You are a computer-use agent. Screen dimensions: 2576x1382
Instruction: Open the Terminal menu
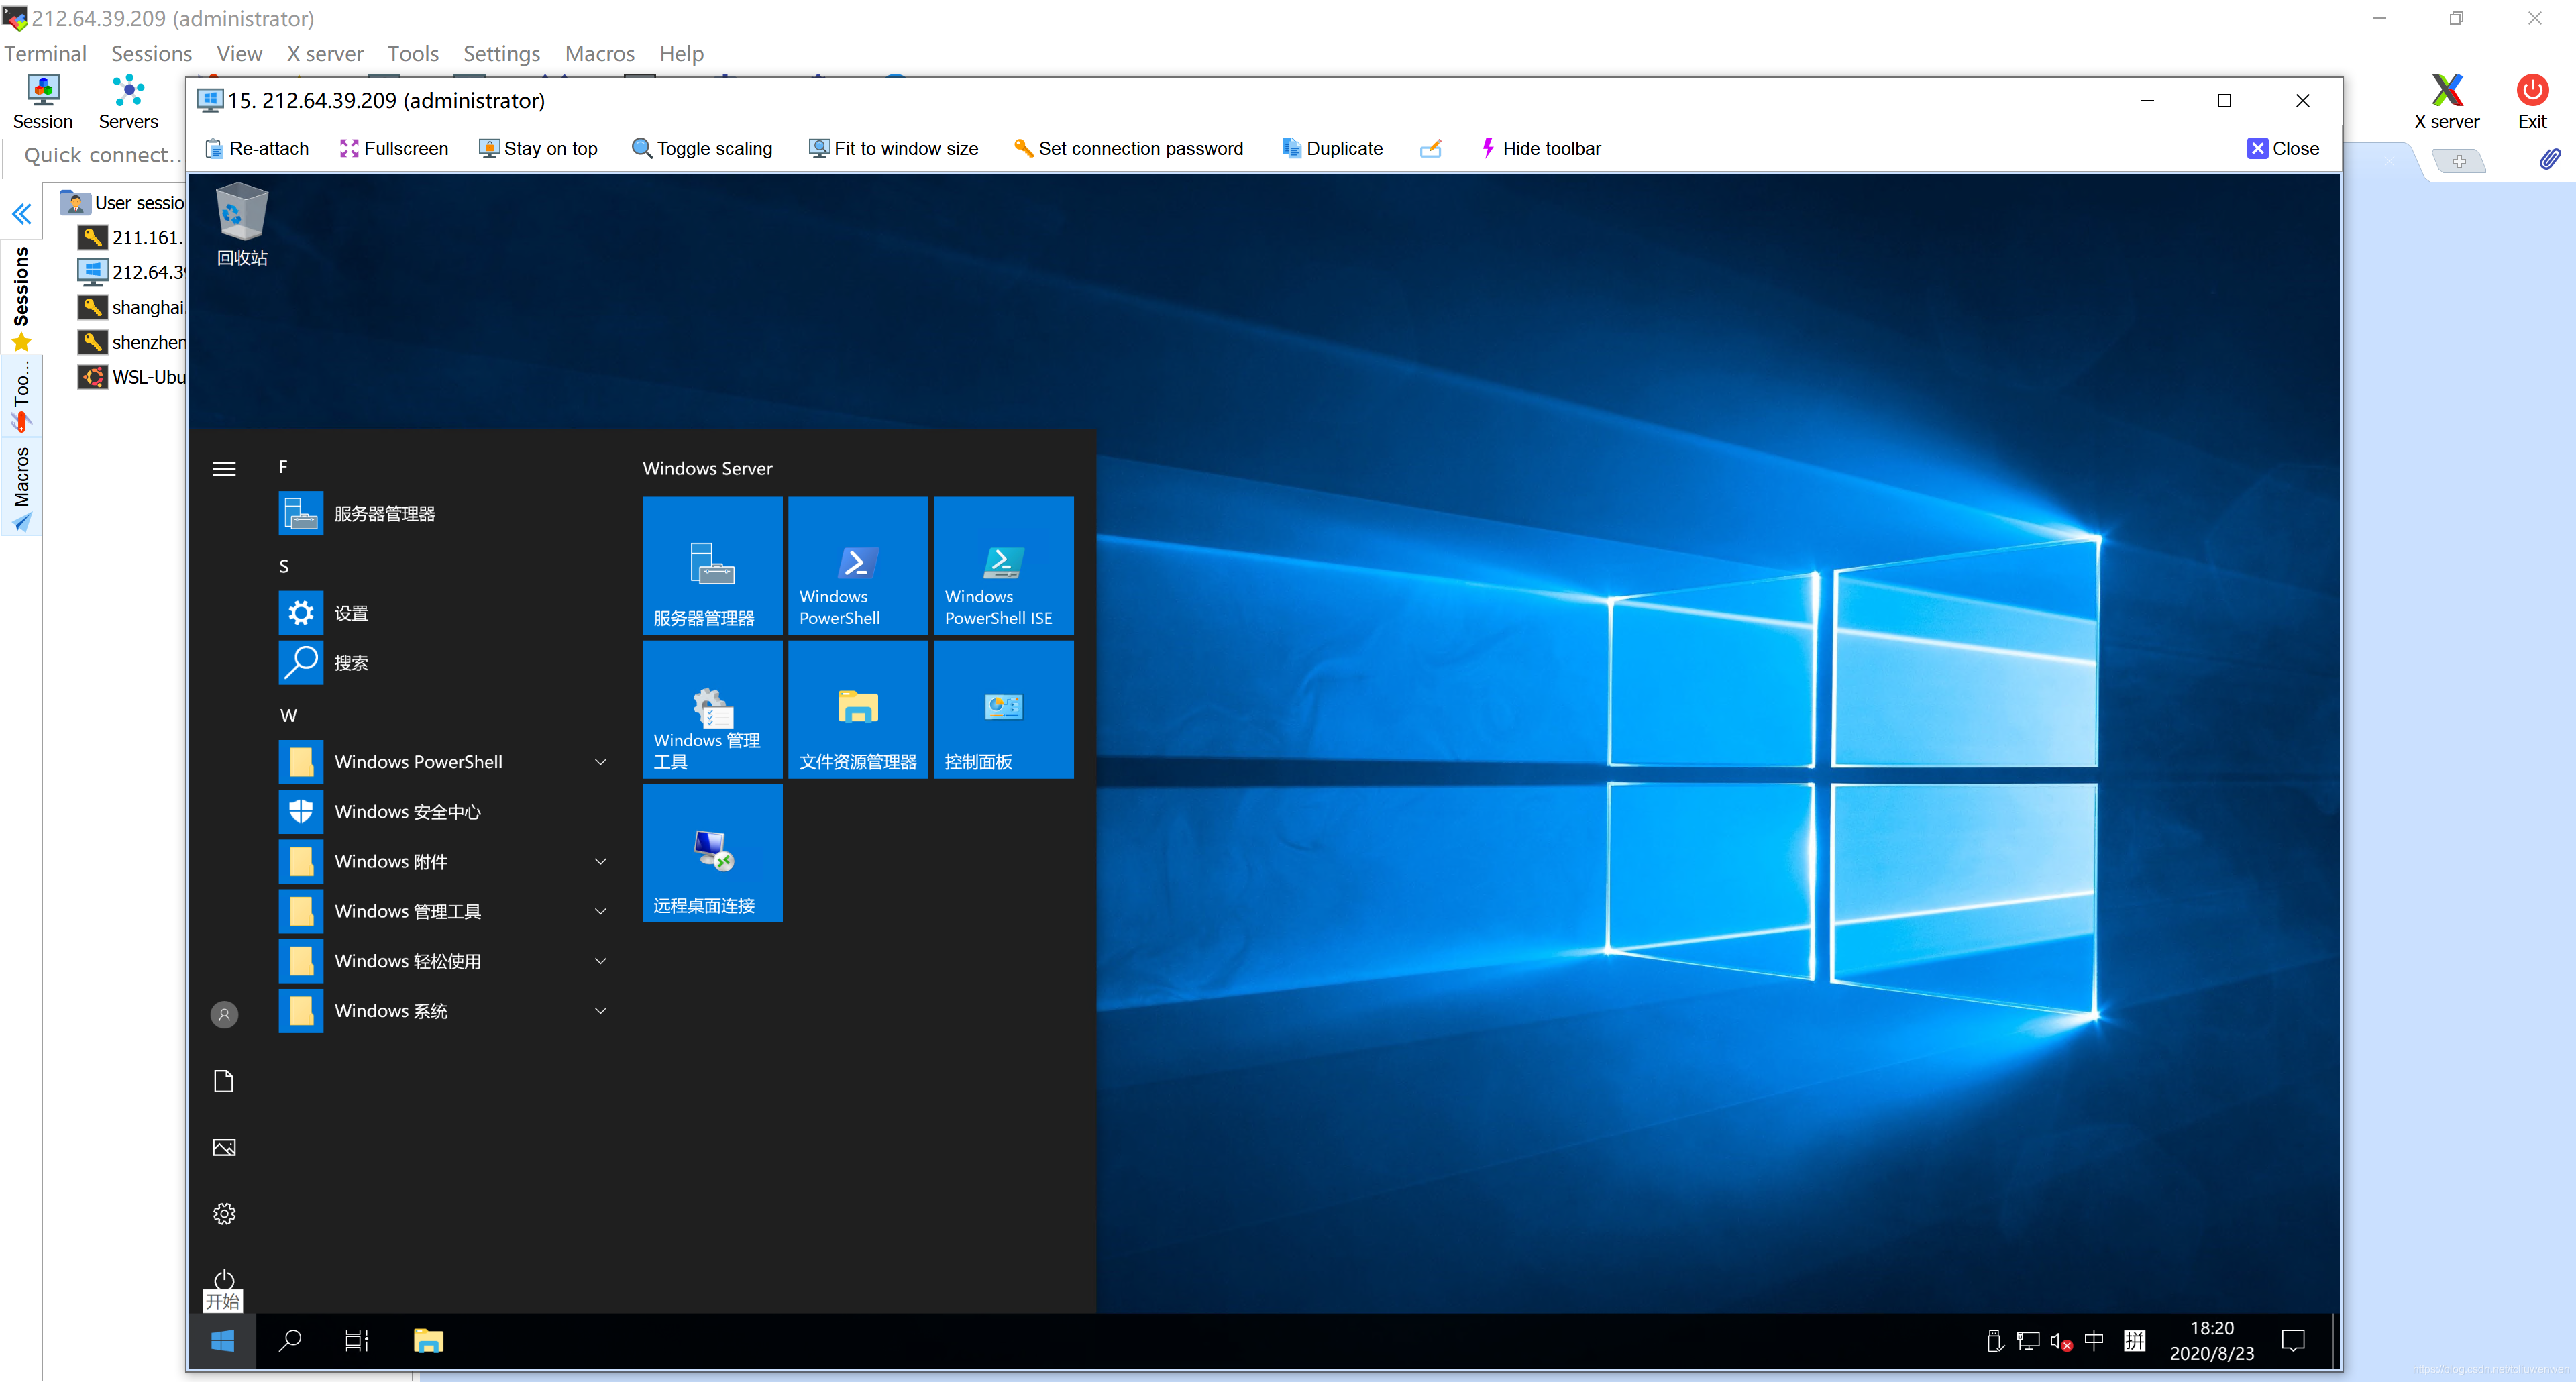pyautogui.click(x=45, y=53)
